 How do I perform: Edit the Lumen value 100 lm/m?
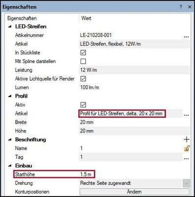tap(89, 88)
